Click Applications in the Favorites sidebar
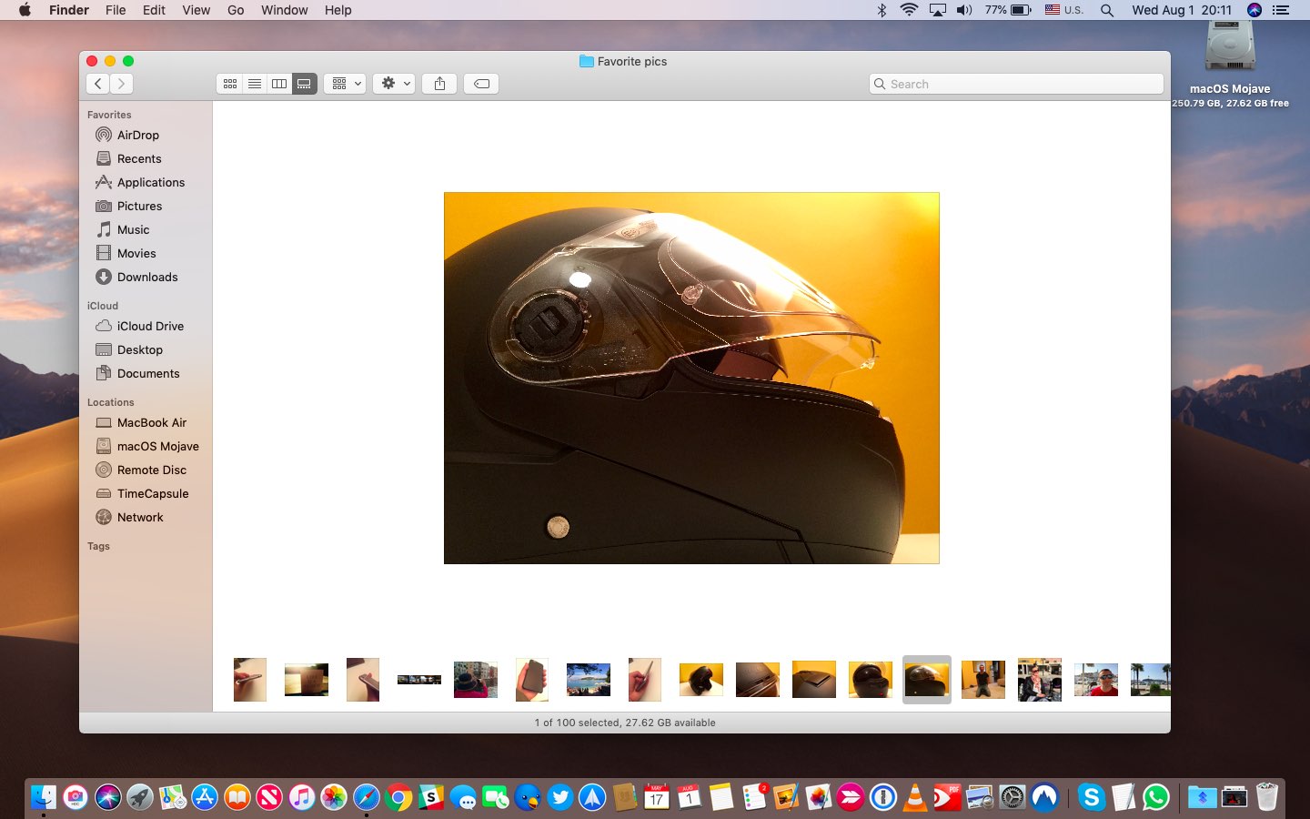Image resolution: width=1310 pixels, height=819 pixels. click(151, 182)
